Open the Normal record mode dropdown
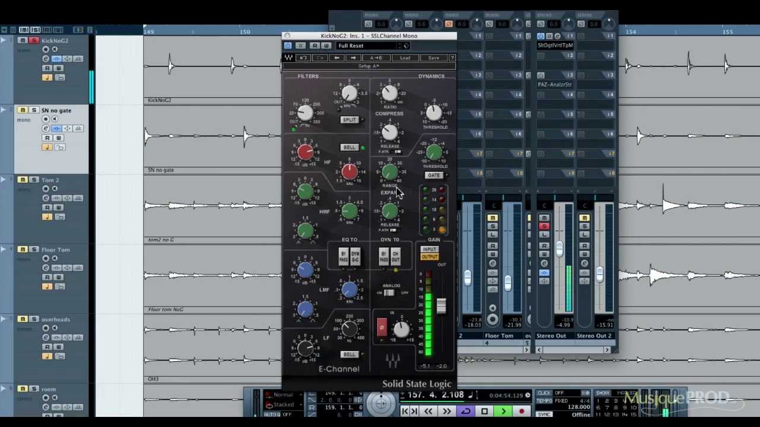This screenshot has height=427, width=760. point(284,395)
